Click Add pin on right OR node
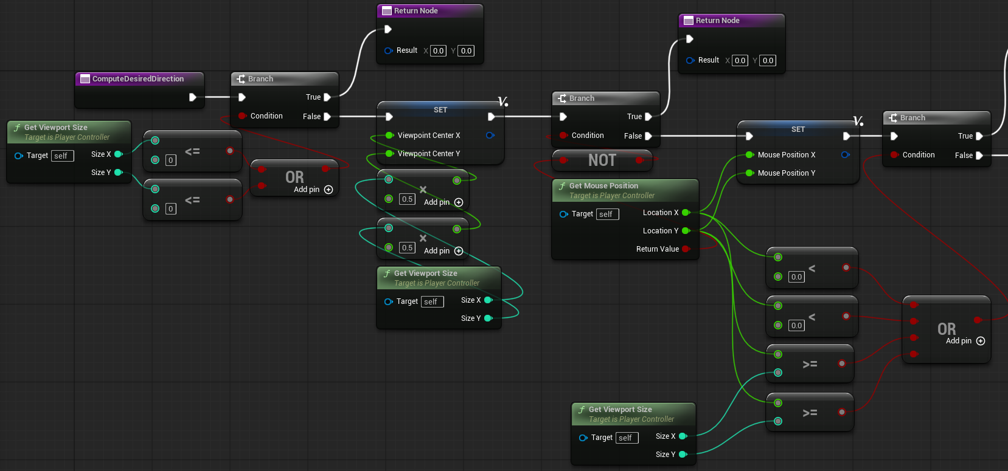Screen dimensions: 1008x471 [980, 341]
